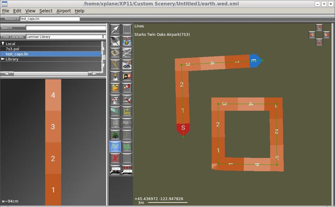335x207 pixels.
Task: Open the Select menu
Action: pyautogui.click(x=46, y=11)
